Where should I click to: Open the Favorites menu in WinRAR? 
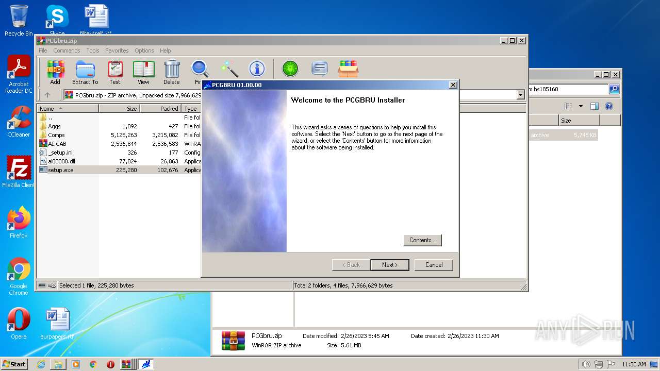tap(117, 50)
